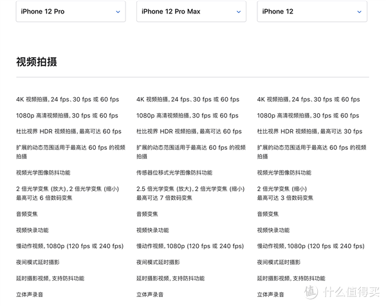
Task: Click 视频快录功能 in the left column
Action: (x=32, y=230)
